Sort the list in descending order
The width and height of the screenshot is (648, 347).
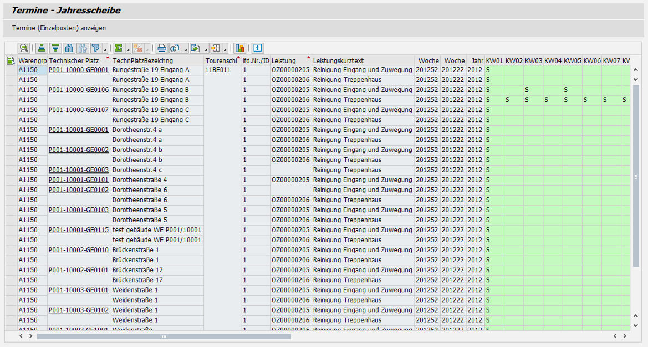(55, 48)
